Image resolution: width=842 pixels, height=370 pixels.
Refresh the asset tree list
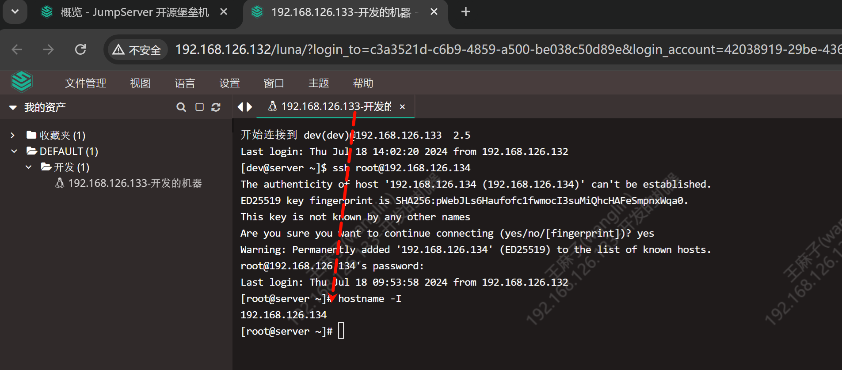[216, 107]
